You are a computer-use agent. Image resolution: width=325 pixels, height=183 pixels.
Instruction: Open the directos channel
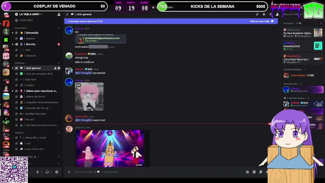[37, 44]
